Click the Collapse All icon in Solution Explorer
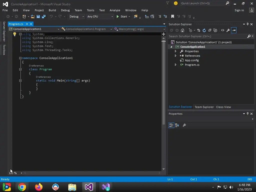 210,30
